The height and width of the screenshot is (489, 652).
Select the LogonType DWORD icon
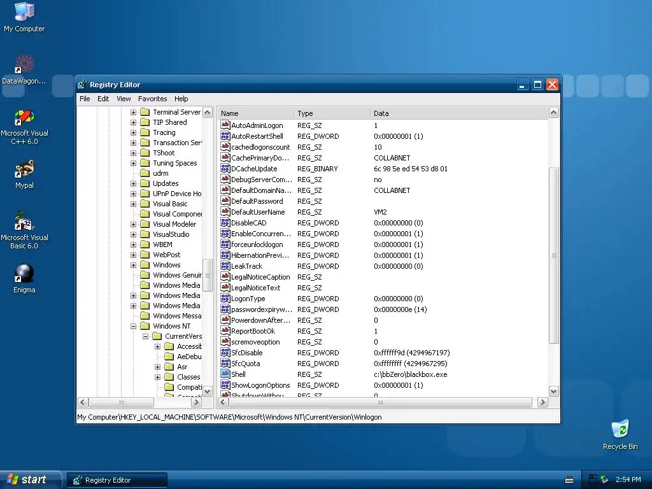[225, 298]
